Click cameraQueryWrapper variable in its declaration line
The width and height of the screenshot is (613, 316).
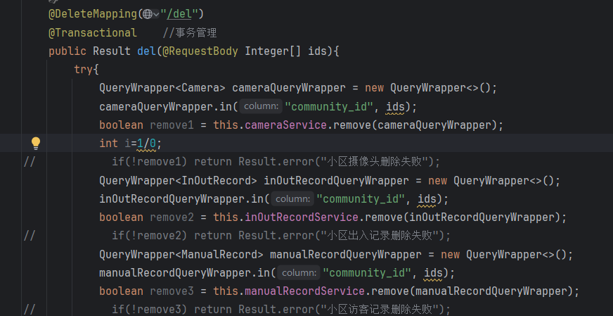tap(289, 88)
